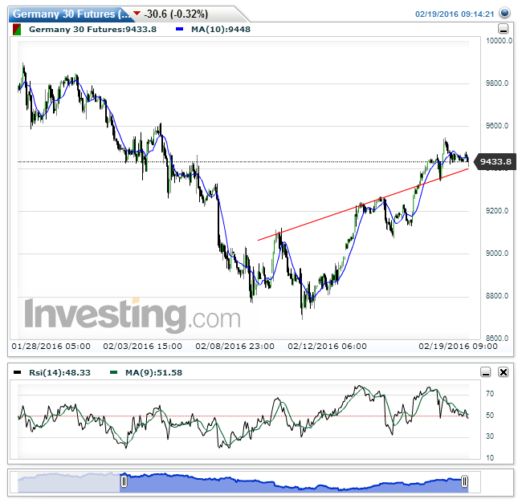Close the RSI indicator panel
522x503 pixels.
point(504,372)
